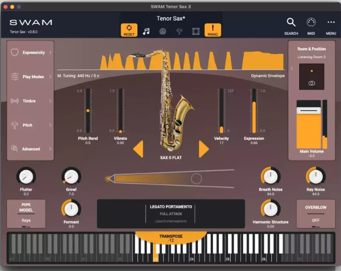Open the Advanced menu item

pyautogui.click(x=30, y=149)
